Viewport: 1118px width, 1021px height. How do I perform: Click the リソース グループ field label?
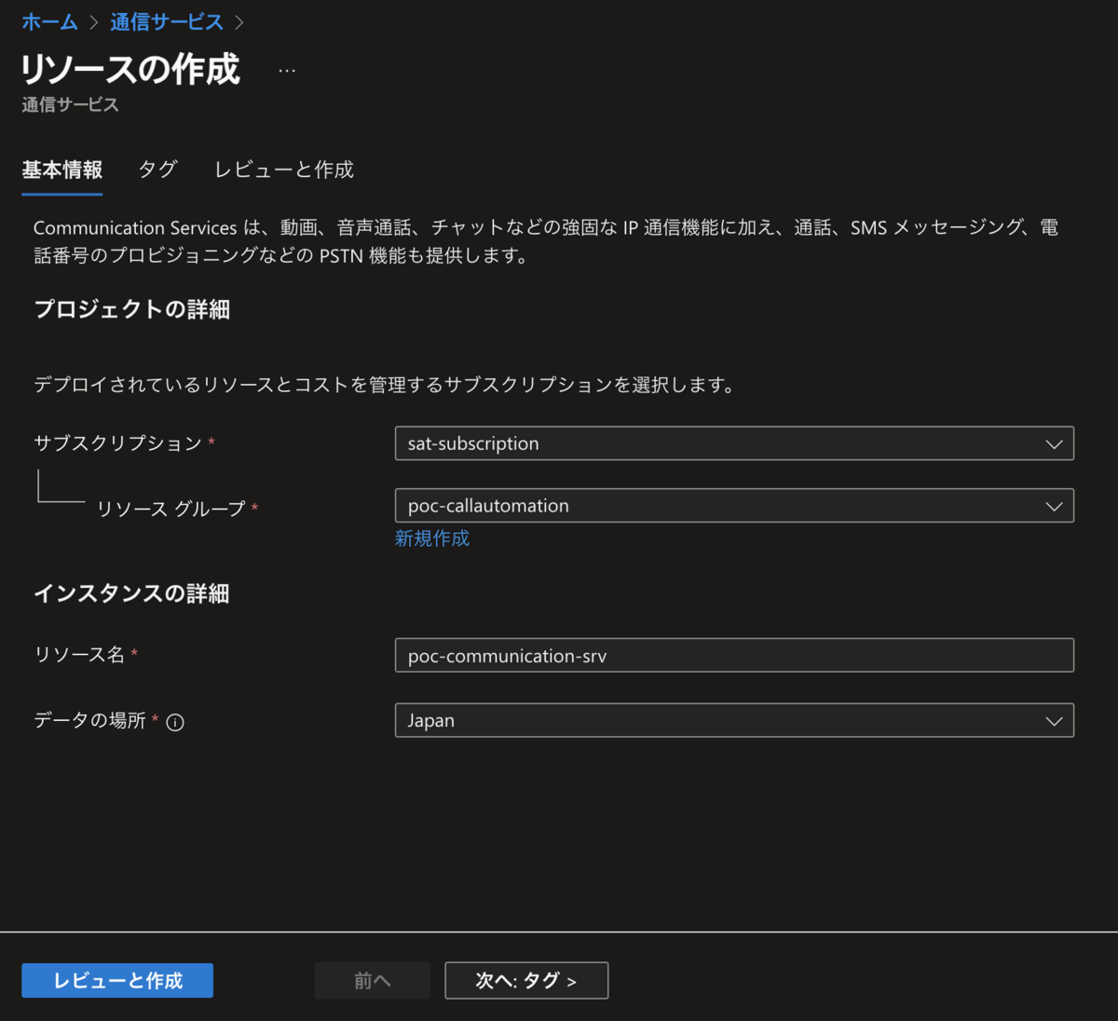[x=171, y=509]
